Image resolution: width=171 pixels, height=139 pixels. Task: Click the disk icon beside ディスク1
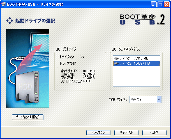[x=116, y=58]
